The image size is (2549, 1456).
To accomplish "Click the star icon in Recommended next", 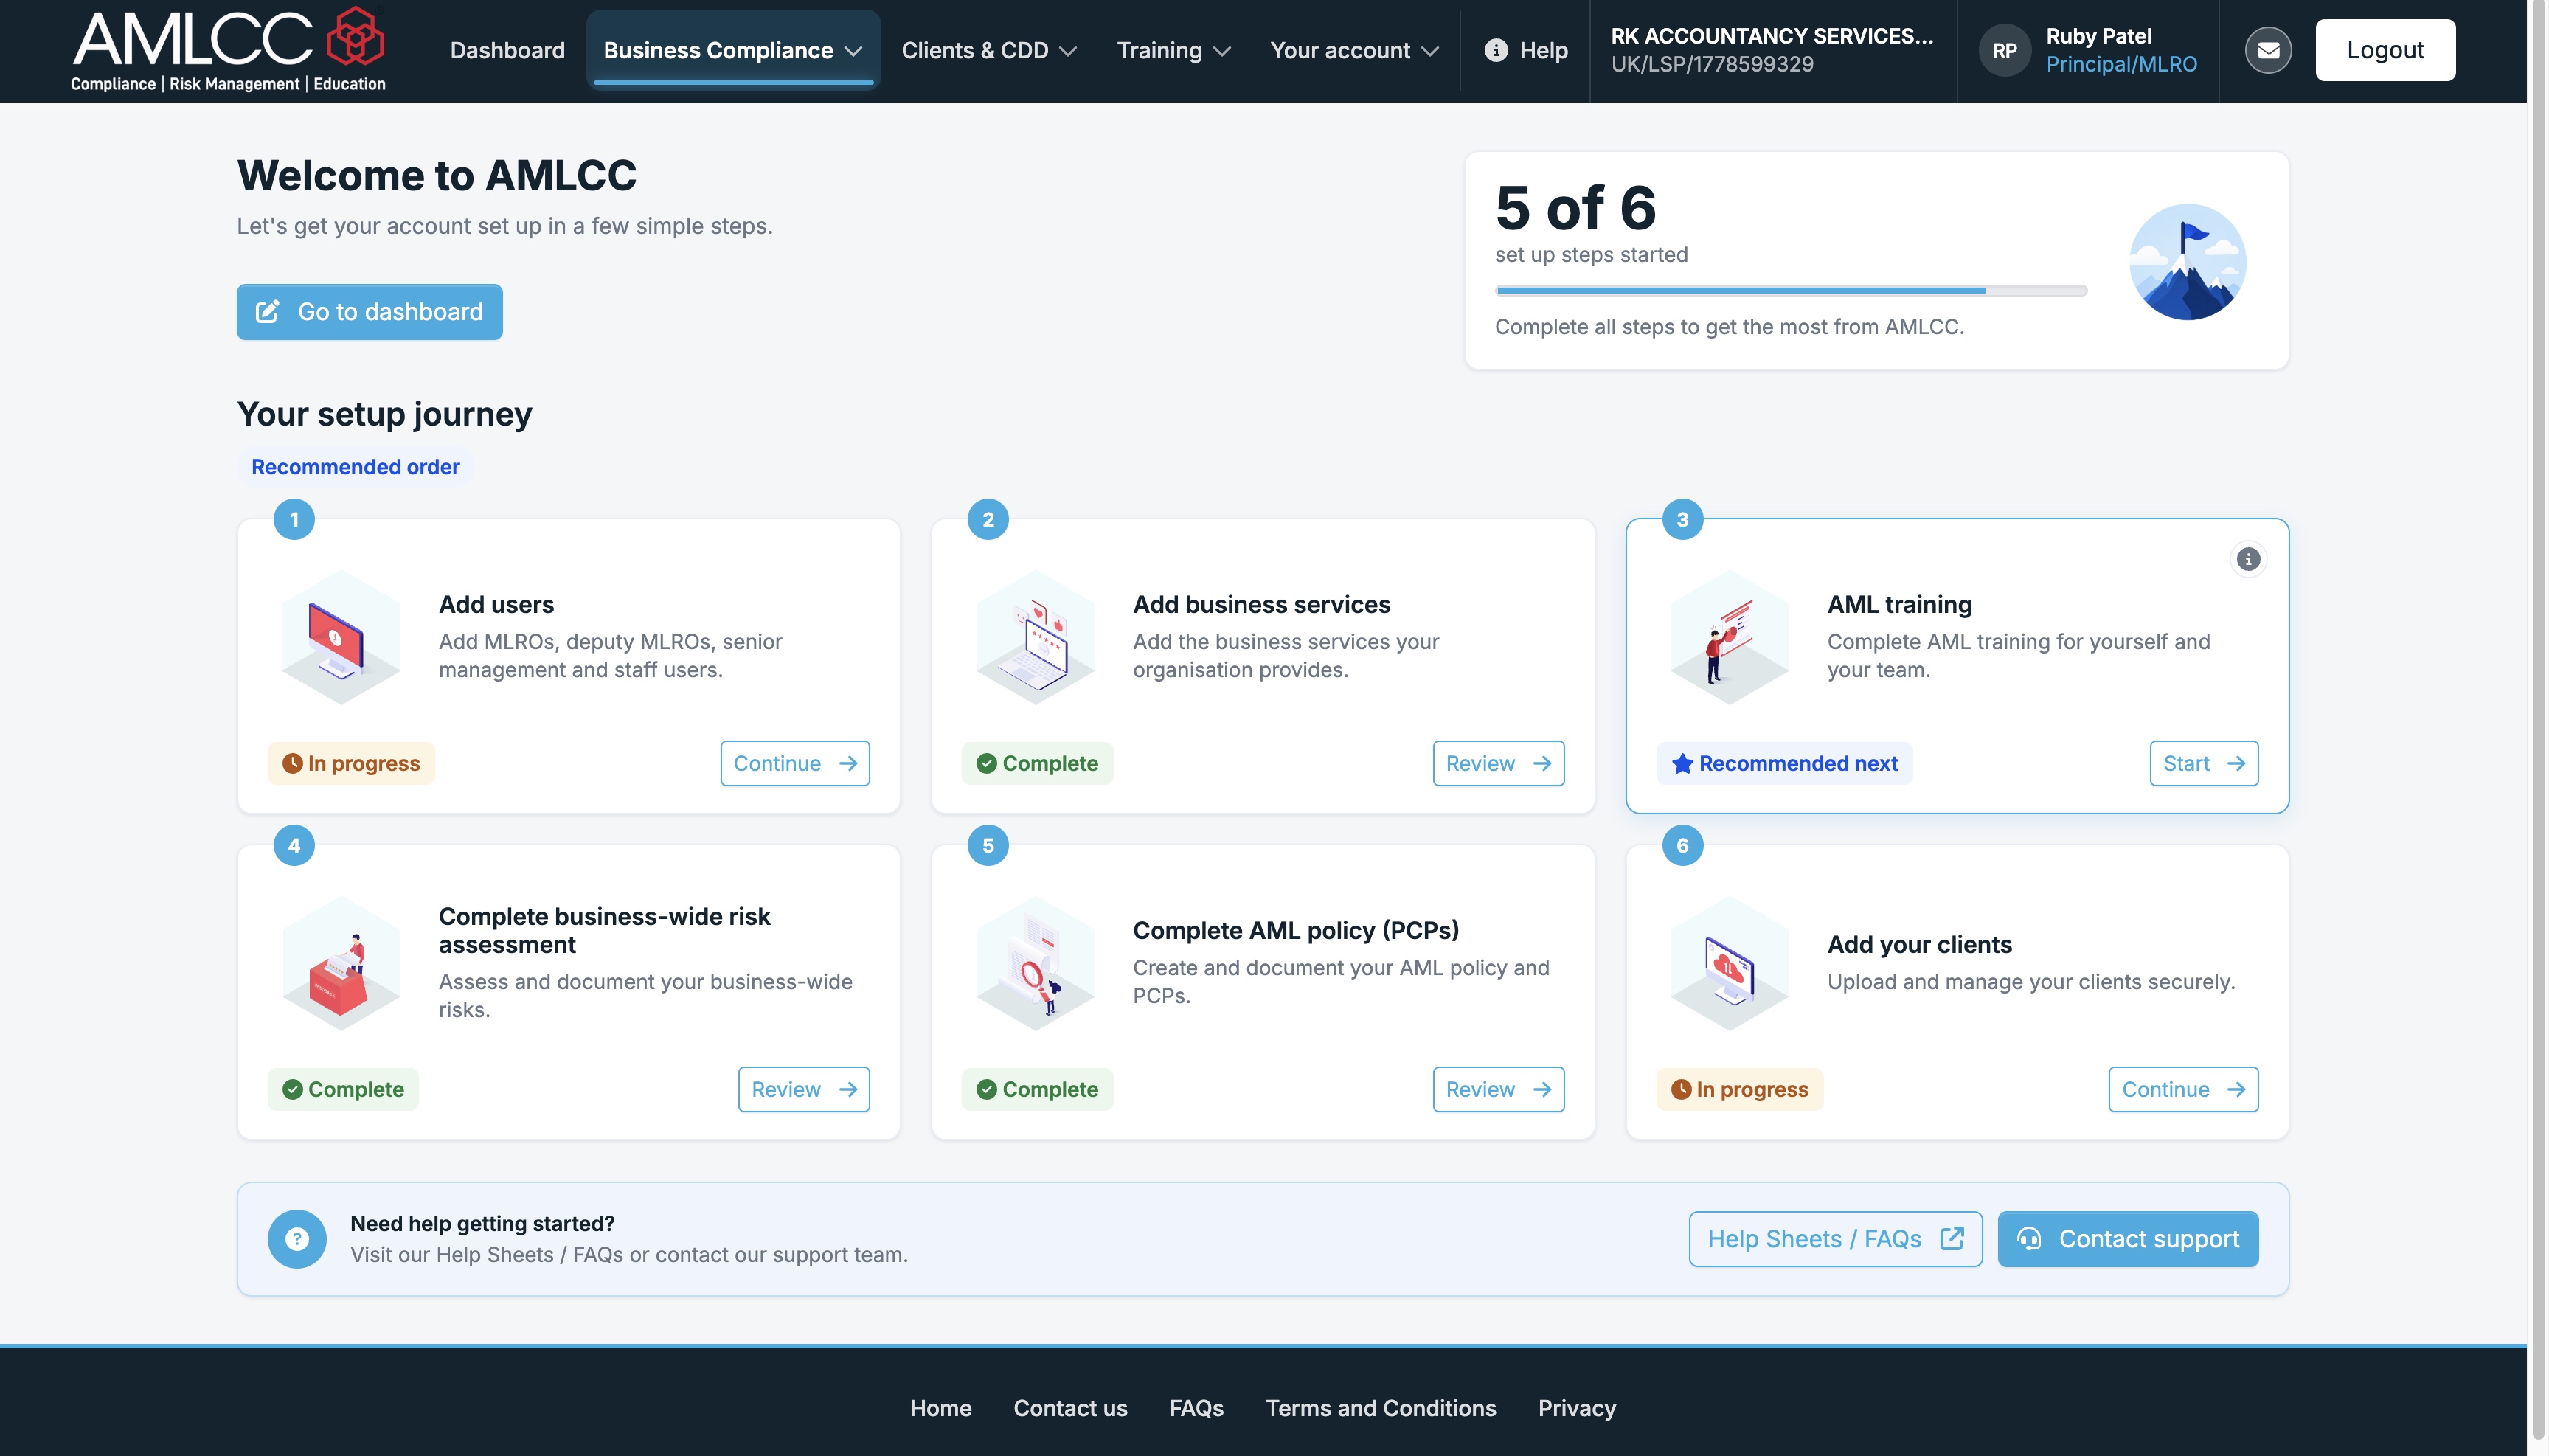I will coord(1682,764).
